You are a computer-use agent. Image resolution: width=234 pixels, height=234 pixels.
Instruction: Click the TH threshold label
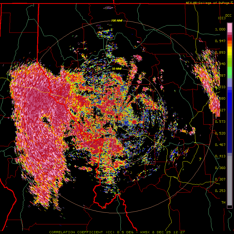223,203
